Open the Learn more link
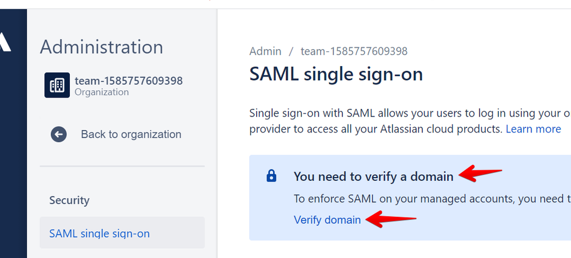The width and height of the screenshot is (571, 258). click(533, 129)
